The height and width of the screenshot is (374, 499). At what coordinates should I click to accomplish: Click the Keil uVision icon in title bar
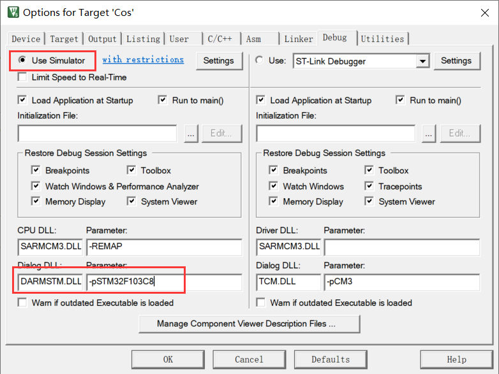13,12
